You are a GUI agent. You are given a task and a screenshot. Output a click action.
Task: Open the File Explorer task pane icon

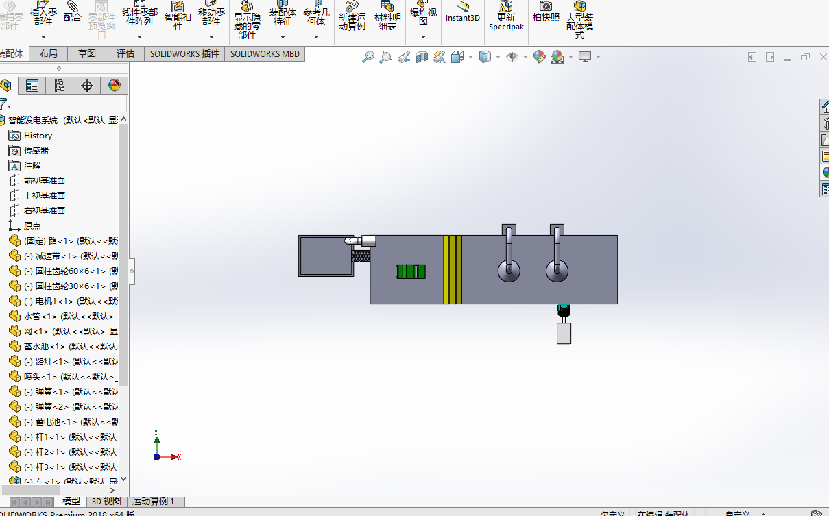point(826,140)
